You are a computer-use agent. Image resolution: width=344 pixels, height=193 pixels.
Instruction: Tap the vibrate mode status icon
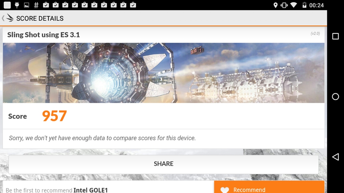coord(284,5)
